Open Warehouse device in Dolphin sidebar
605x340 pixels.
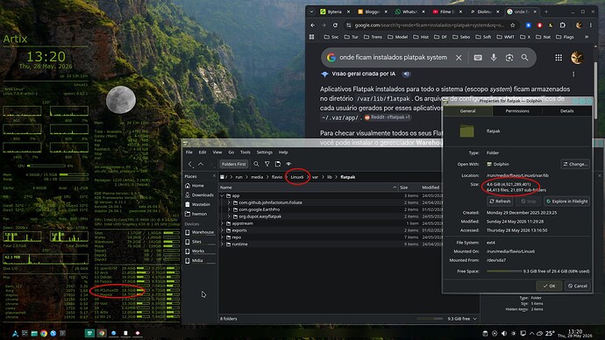click(x=200, y=232)
